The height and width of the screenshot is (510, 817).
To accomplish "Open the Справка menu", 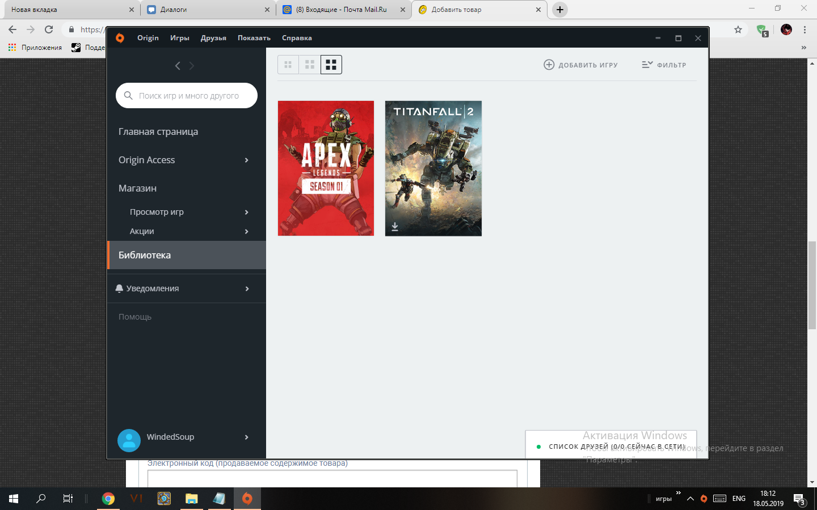I will tap(297, 38).
